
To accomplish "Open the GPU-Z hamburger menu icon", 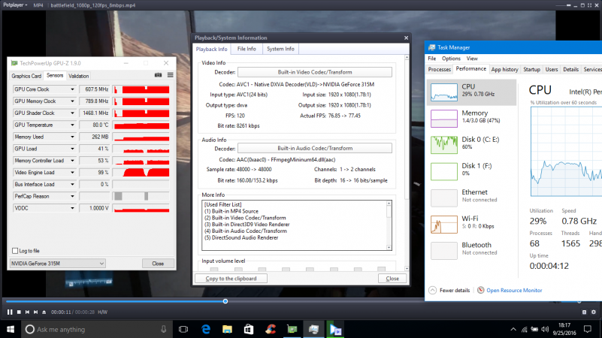I will [170, 75].
